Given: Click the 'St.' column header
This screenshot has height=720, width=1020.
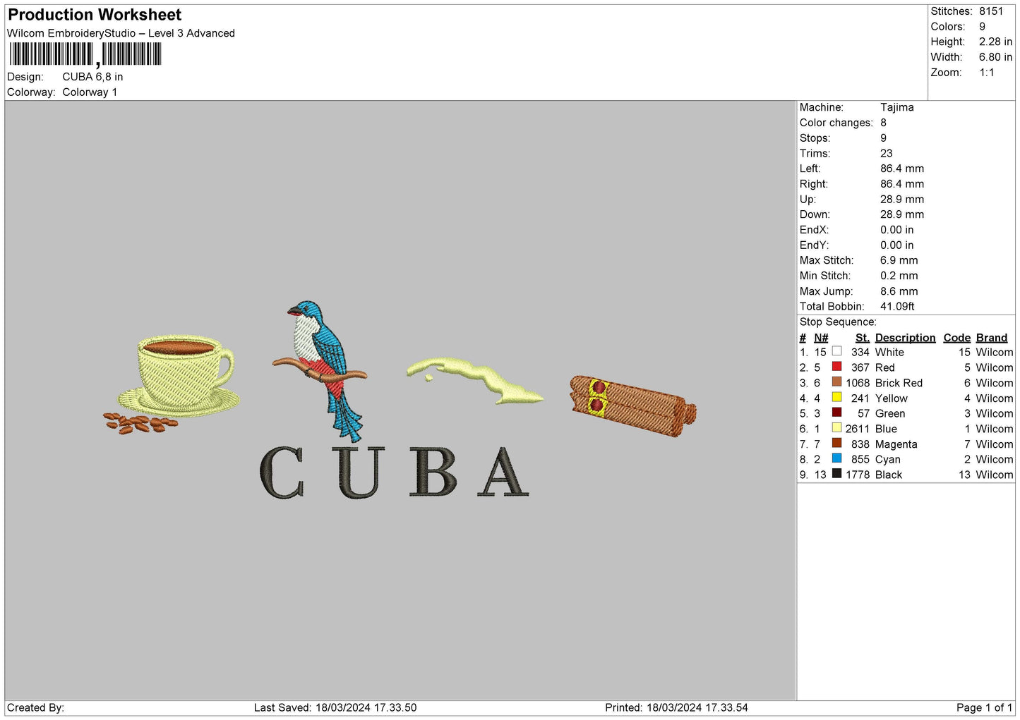Looking at the screenshot, I should click(862, 338).
